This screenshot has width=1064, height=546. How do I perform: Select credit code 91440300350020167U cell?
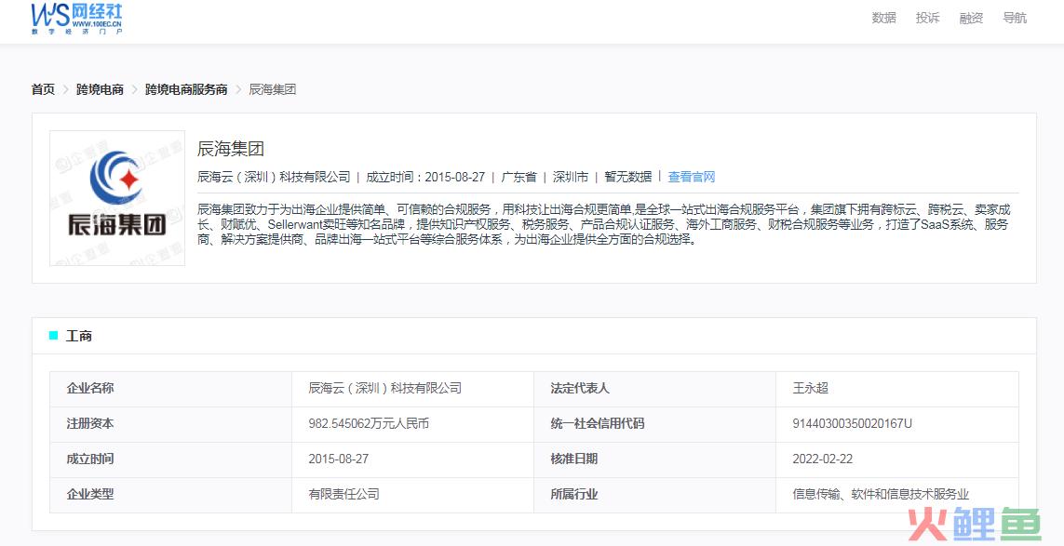pyautogui.click(x=897, y=424)
